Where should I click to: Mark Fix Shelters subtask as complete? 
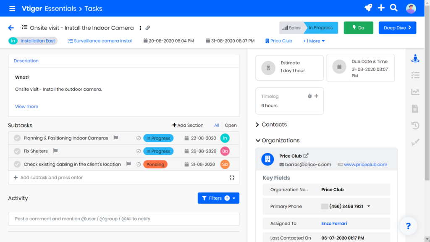[17, 151]
